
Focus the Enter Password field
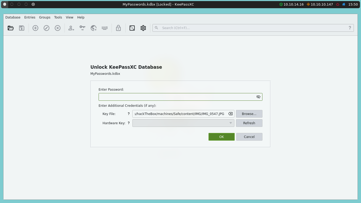pos(181,97)
